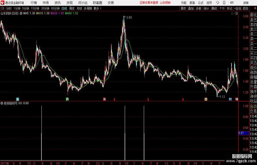Select the 日线 daily period
This screenshot has height=165, width=257.
click(x=64, y=8)
